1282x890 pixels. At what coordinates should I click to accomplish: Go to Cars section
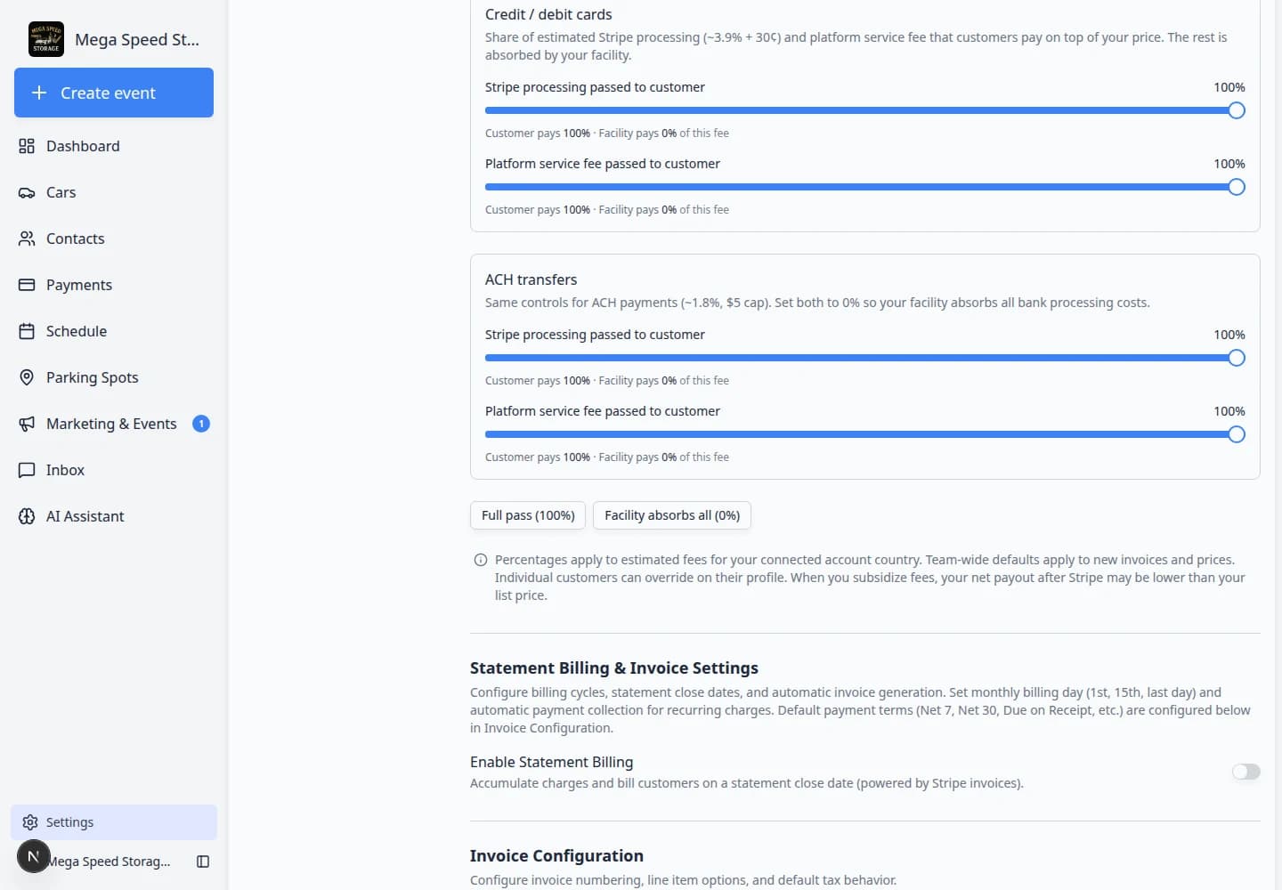pyautogui.click(x=114, y=192)
